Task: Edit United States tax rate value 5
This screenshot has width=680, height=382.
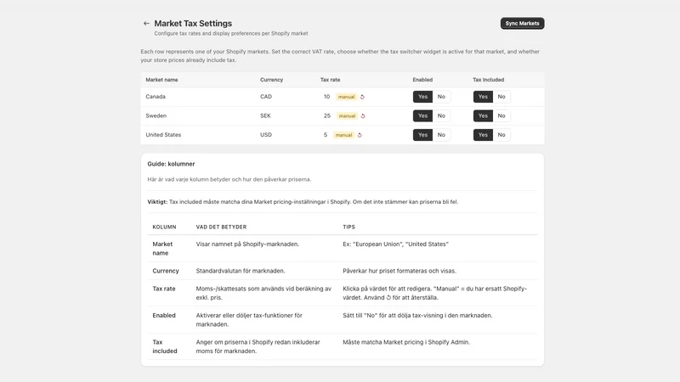Action: pyautogui.click(x=326, y=135)
